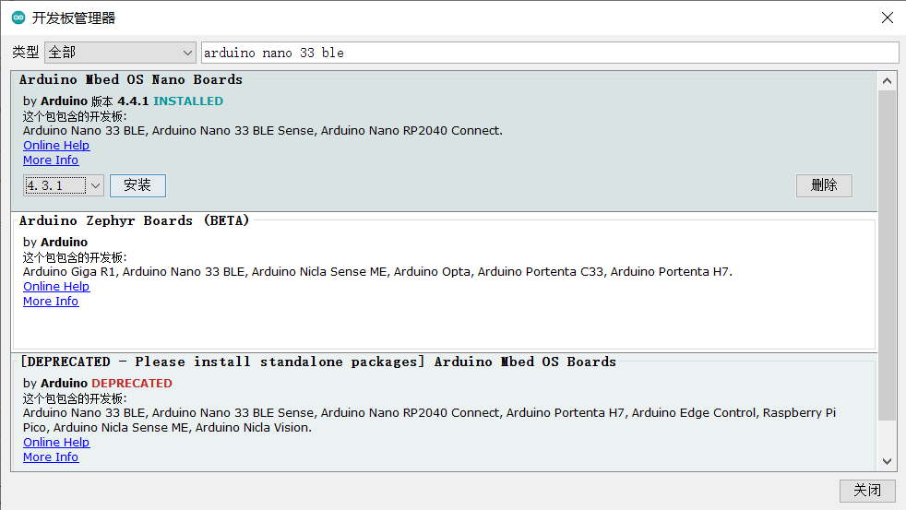
Task: Click the 删除 remove button
Action: [824, 185]
